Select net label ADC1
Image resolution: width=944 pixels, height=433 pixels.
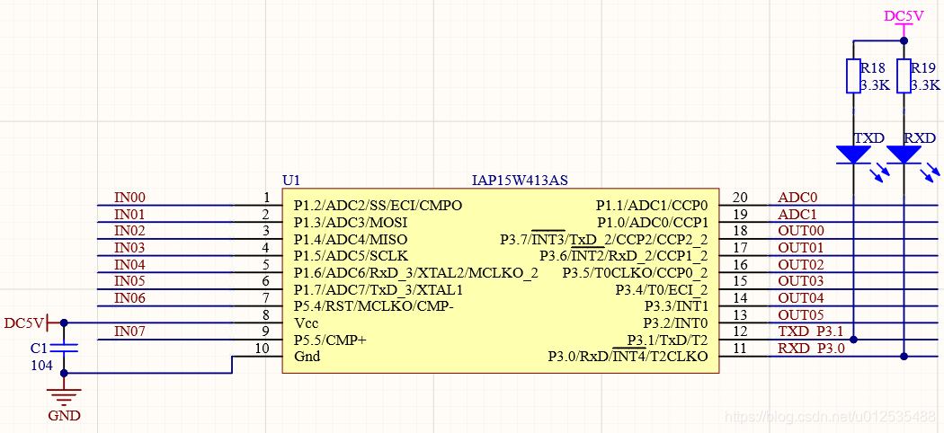pyautogui.click(x=797, y=214)
